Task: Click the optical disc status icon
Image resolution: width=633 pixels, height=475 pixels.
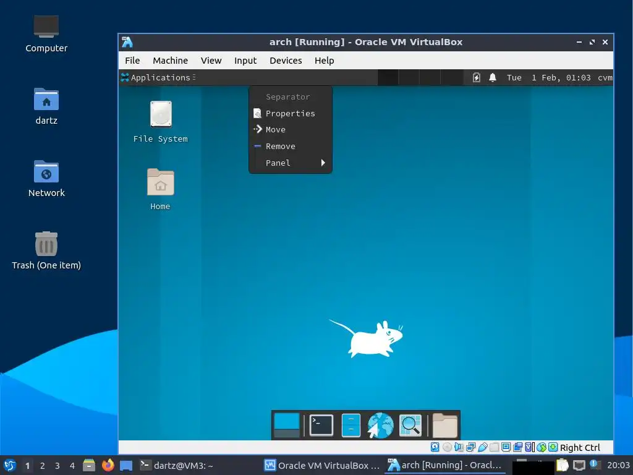Action: coord(447,447)
